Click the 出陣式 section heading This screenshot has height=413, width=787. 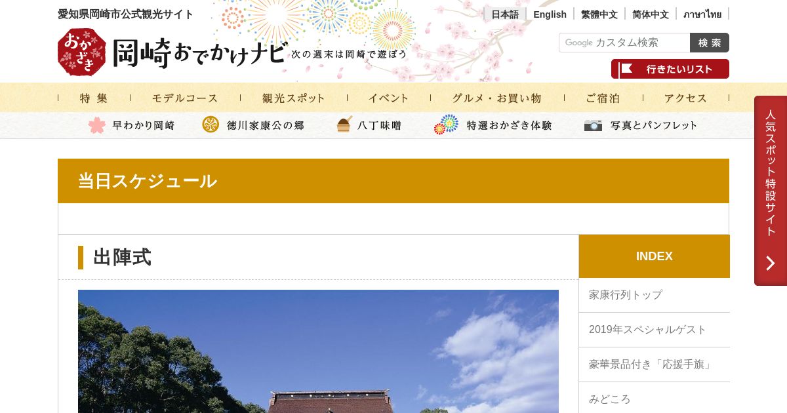[122, 258]
